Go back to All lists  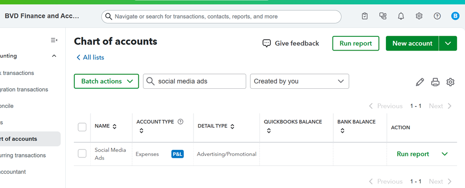click(x=90, y=57)
